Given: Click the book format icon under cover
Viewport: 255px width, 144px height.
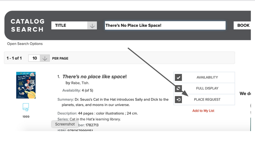Looking at the screenshot, I should point(26,107).
